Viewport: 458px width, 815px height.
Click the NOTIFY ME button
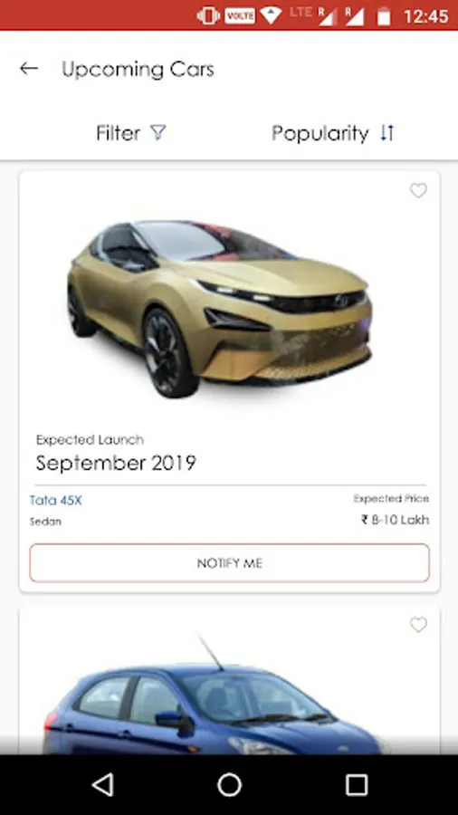[x=230, y=563]
